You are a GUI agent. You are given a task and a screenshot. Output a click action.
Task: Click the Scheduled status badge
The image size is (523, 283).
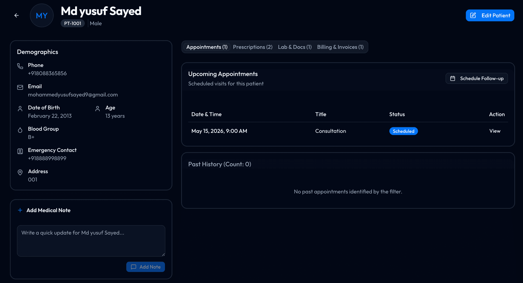[x=403, y=131]
